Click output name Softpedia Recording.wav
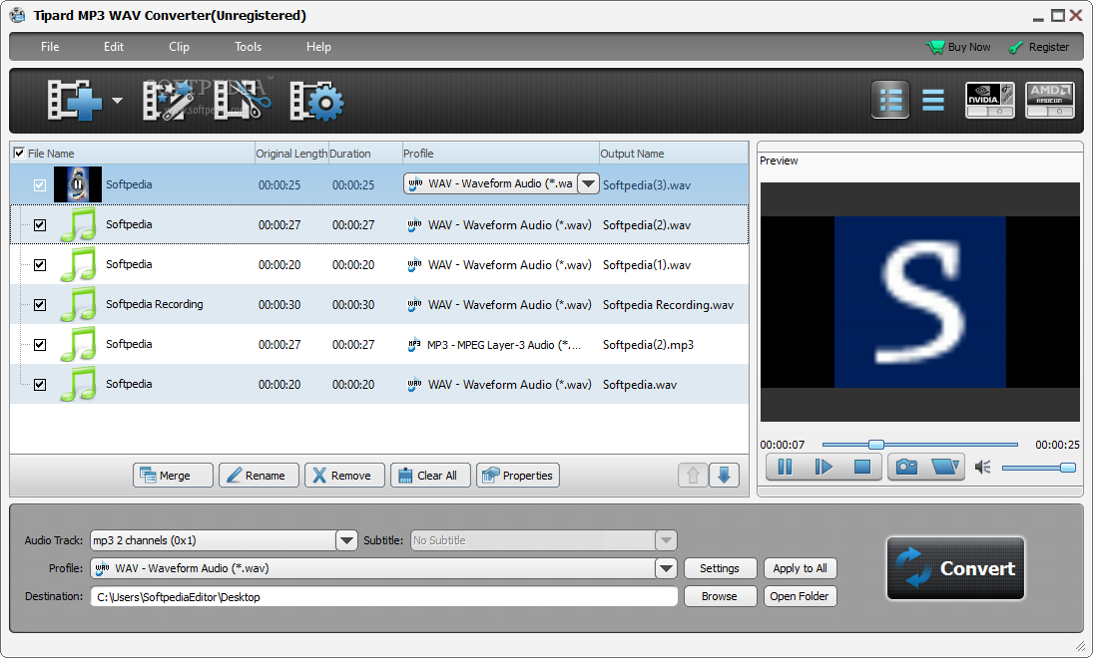Viewport: 1093px width, 658px height. 668,305
